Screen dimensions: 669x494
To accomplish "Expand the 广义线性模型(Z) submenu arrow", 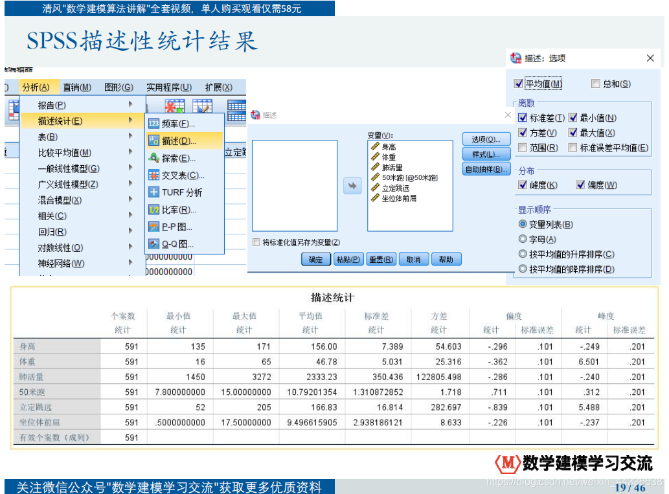I will tap(131, 183).
